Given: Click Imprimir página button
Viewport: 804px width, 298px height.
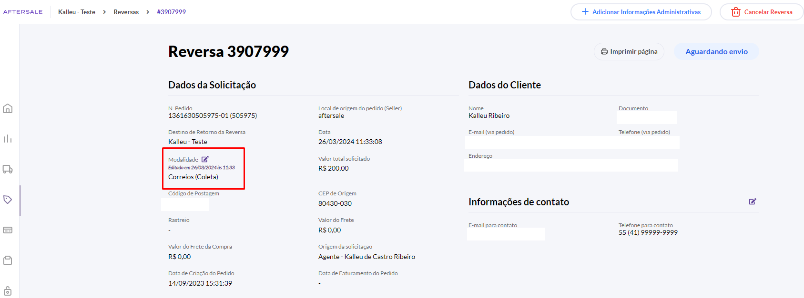Looking at the screenshot, I should coord(629,51).
